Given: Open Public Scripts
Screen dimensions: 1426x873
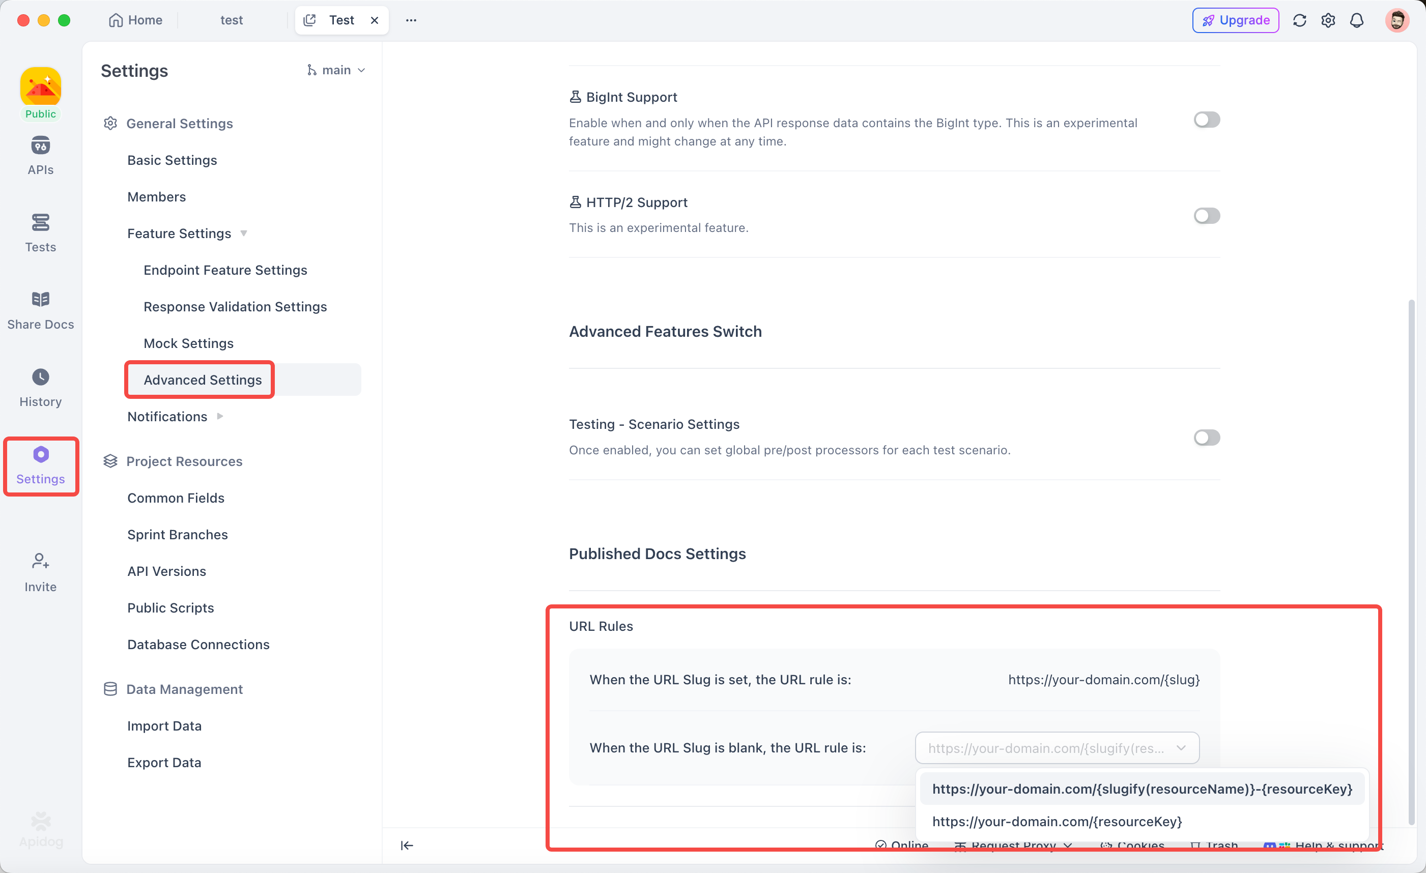Looking at the screenshot, I should click(170, 607).
